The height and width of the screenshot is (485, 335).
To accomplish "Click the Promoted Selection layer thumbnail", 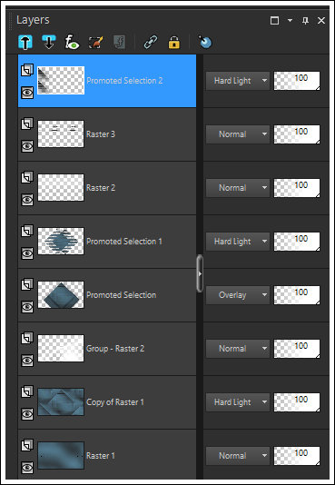I will 61,295.
